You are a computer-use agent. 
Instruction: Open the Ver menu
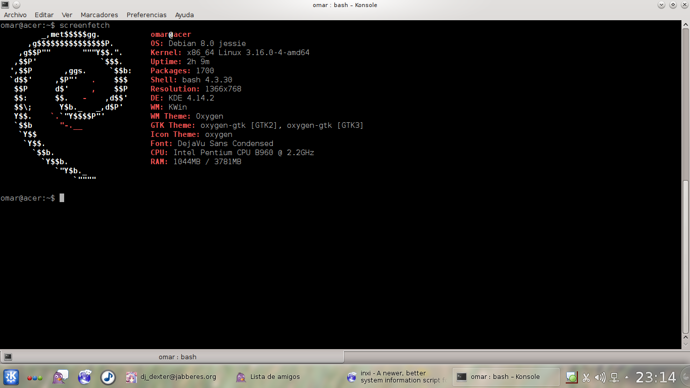pos(67,15)
